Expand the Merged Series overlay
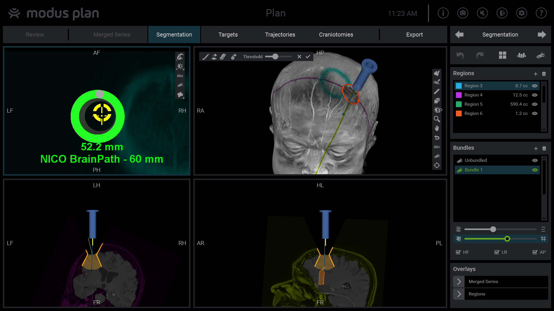Image resolution: width=554 pixels, height=311 pixels. [459, 282]
